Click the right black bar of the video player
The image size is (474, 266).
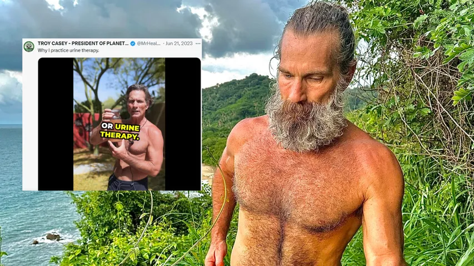tap(183, 124)
